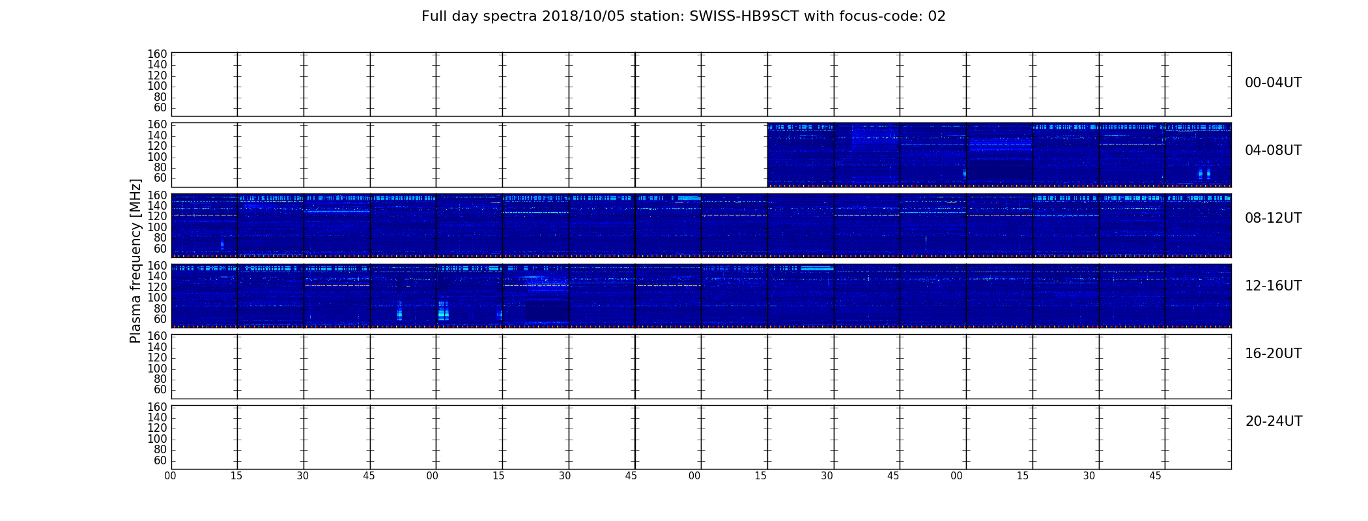Select the "04-08UT" panel label

click(x=1274, y=150)
